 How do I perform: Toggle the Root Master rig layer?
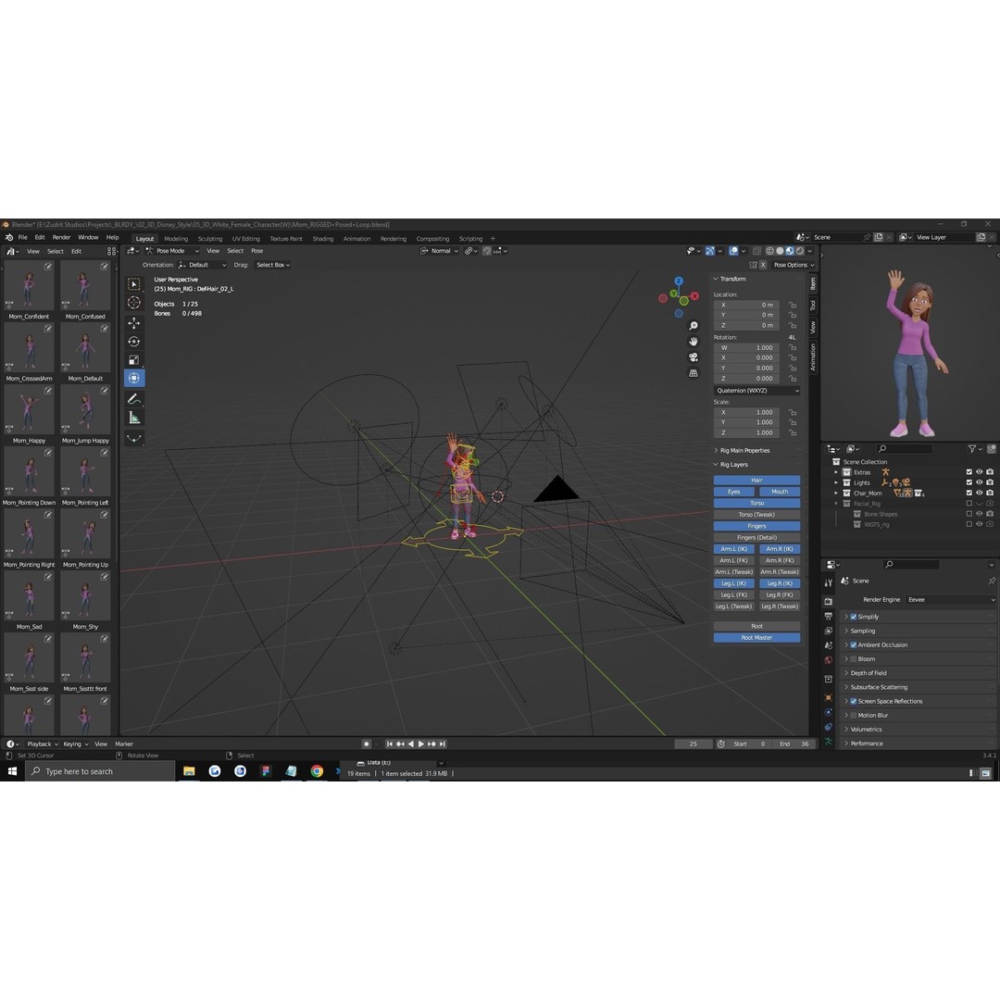[x=756, y=638]
